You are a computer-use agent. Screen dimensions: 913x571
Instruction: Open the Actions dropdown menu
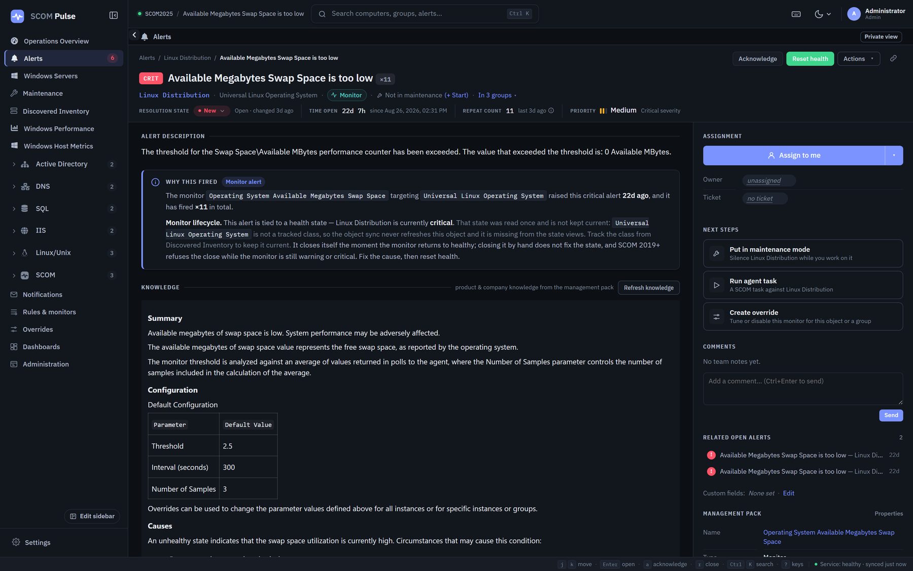coord(858,59)
